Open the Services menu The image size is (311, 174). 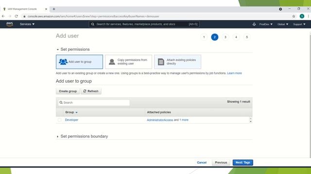pyautogui.click(x=27, y=24)
